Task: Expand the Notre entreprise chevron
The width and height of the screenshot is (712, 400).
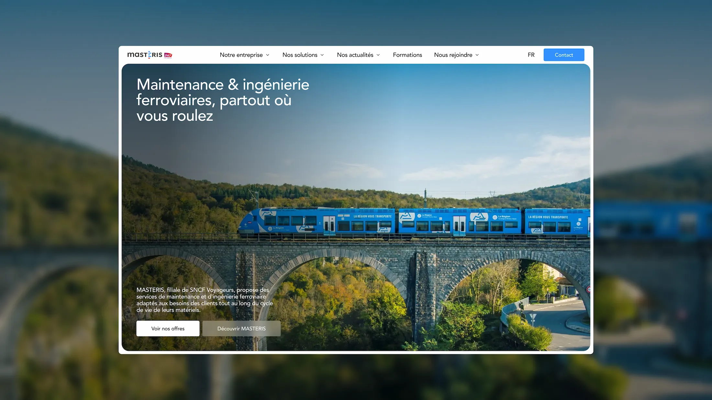Action: (x=268, y=55)
